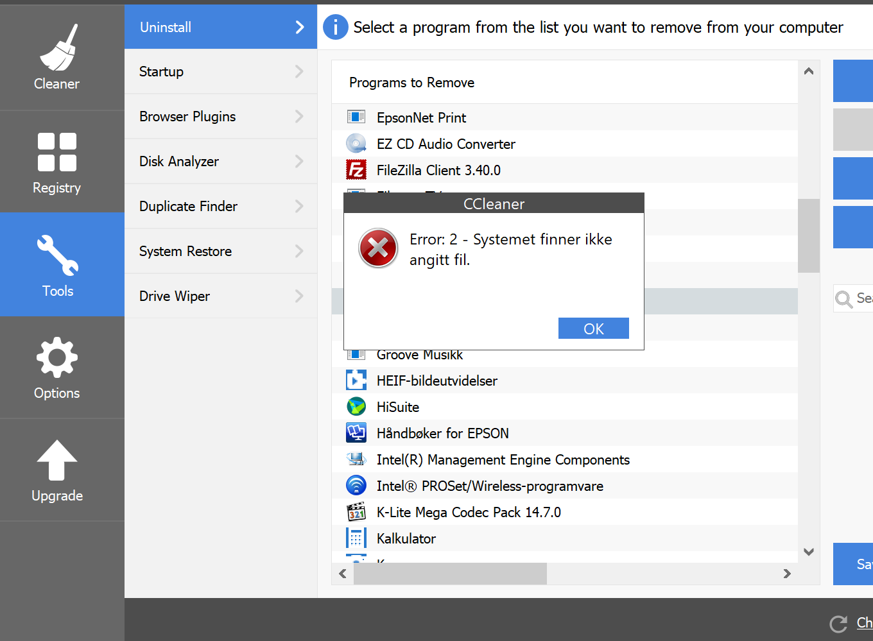The image size is (873, 641).
Task: Click the chevron next to Startup
Action: (299, 71)
